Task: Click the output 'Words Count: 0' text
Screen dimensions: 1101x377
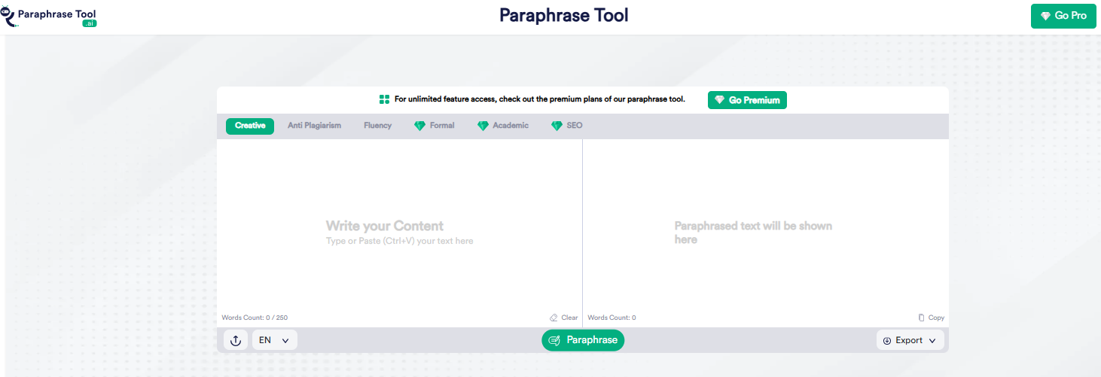Action: 611,318
